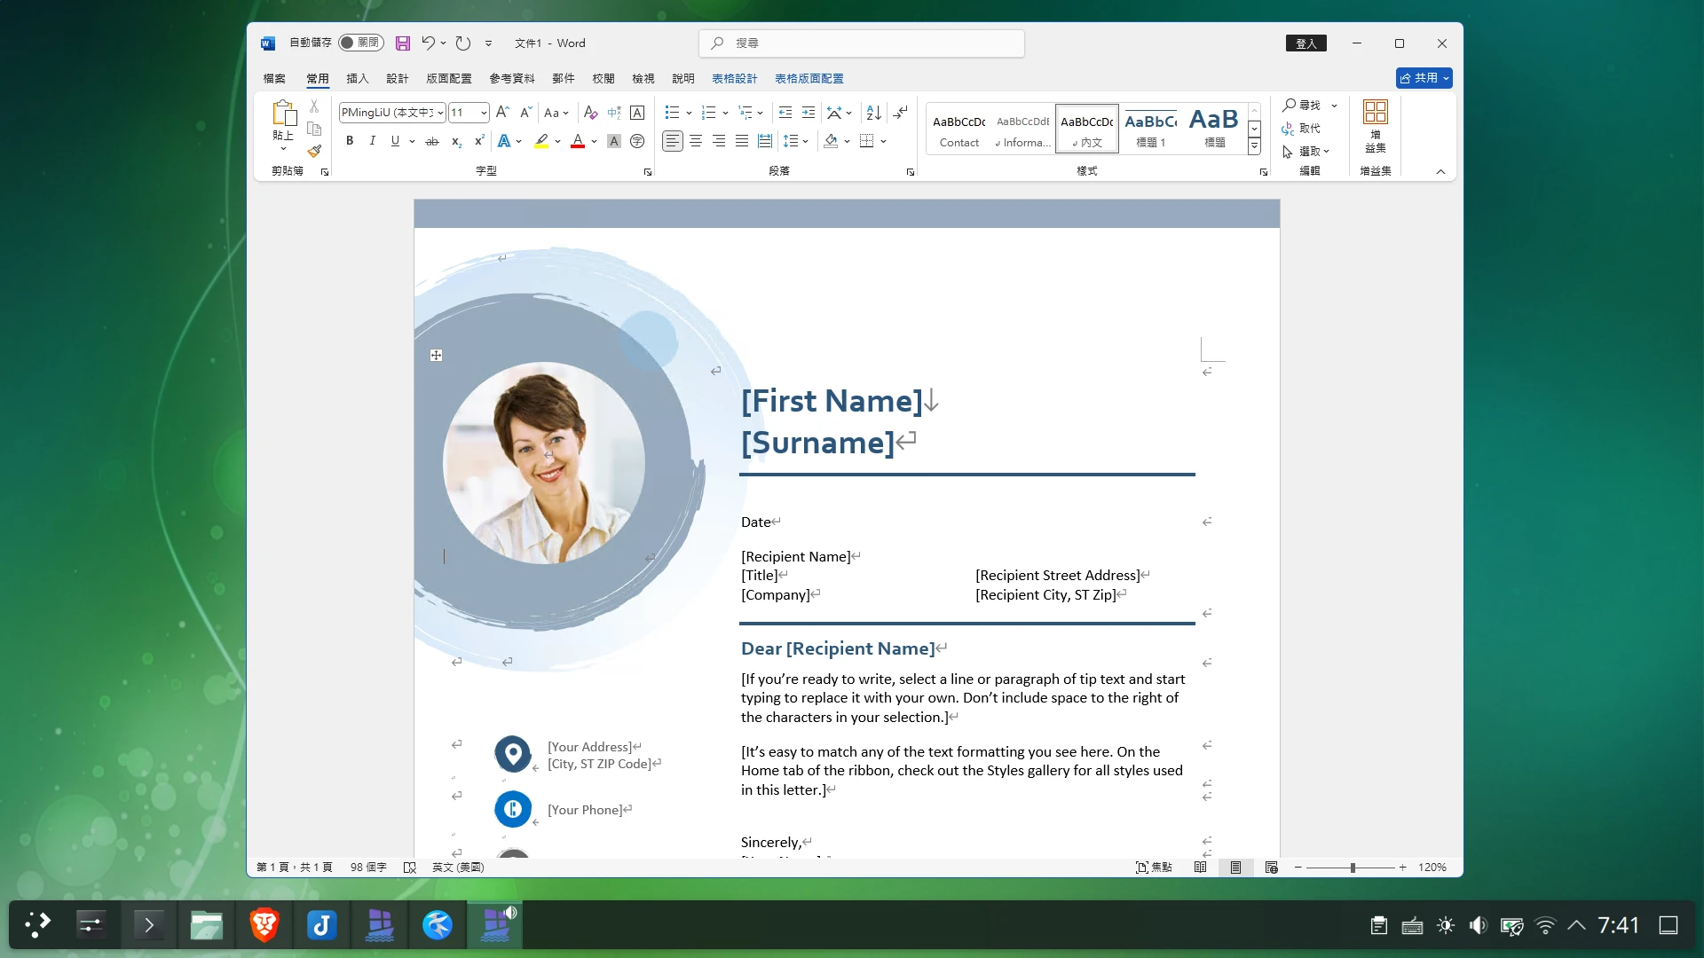Open the 插入 (Insert) ribbon tab
Screen dimensions: 1704x958
click(357, 78)
